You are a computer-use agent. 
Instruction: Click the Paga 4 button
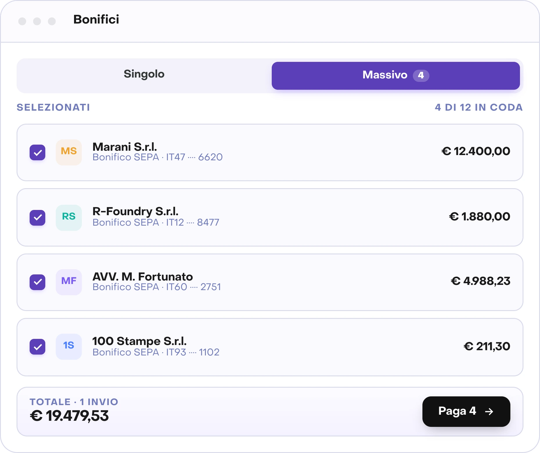(x=466, y=411)
